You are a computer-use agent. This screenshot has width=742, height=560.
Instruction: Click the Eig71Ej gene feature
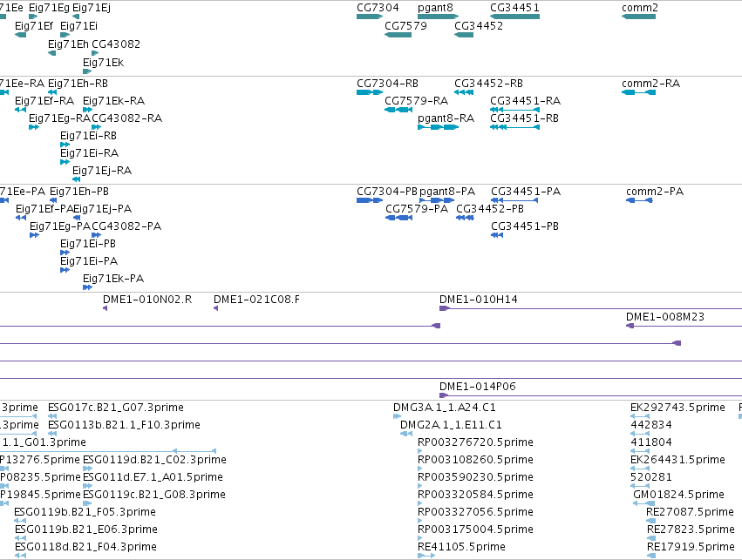point(76,17)
